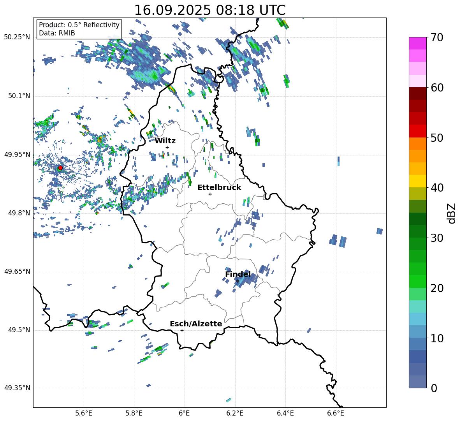The width and height of the screenshot is (461, 421).
Task: Click the Findel station cross marker
Action: point(238,281)
